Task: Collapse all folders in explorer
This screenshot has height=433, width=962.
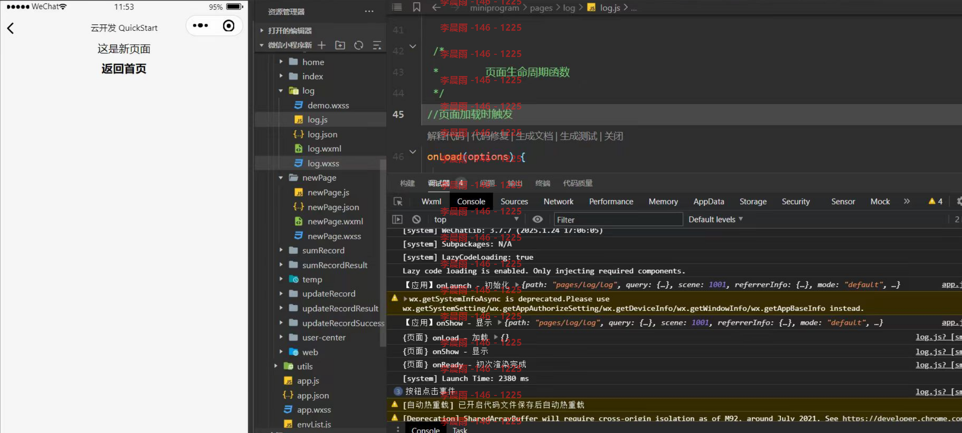Action: click(x=377, y=45)
